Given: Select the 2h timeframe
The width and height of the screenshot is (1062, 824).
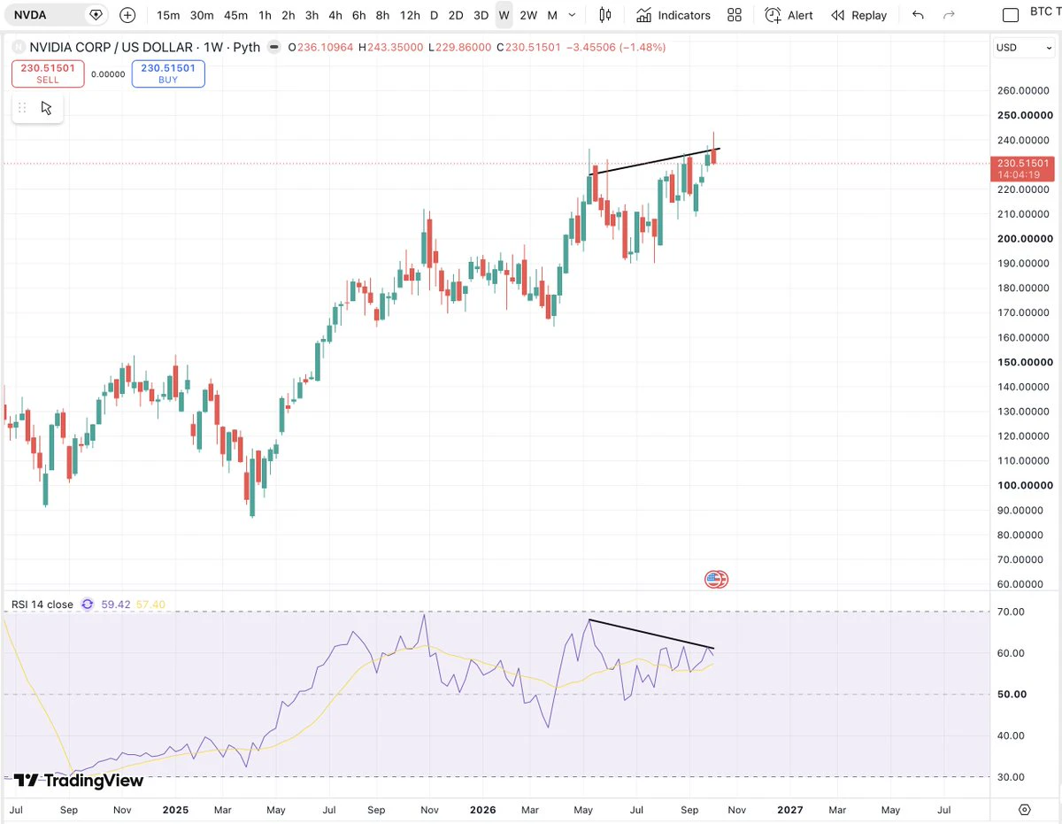Looking at the screenshot, I should pyautogui.click(x=289, y=15).
